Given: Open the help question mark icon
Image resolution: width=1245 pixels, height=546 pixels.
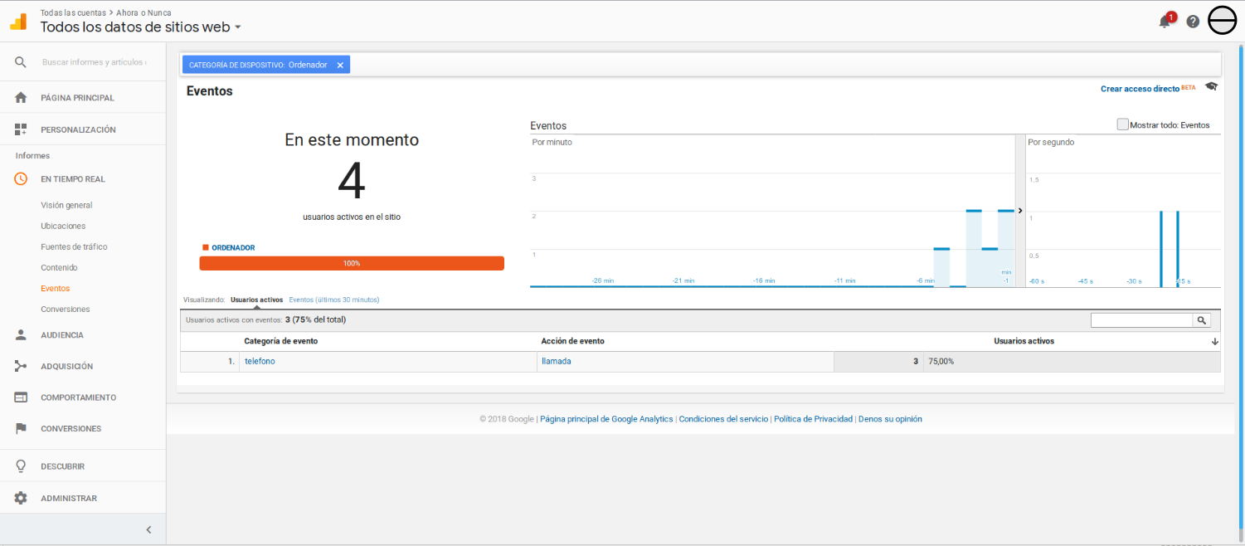Looking at the screenshot, I should tap(1193, 22).
